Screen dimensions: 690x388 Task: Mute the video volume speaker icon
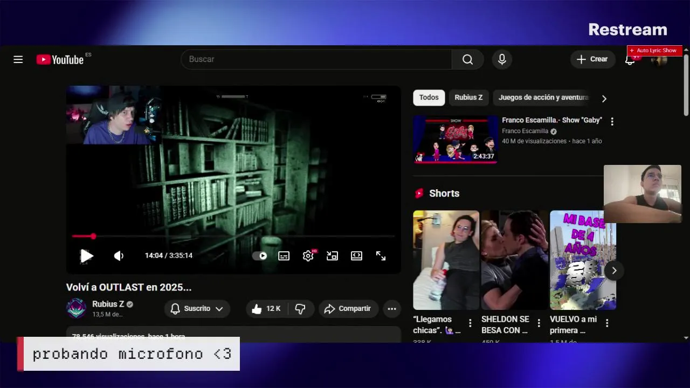[119, 256]
